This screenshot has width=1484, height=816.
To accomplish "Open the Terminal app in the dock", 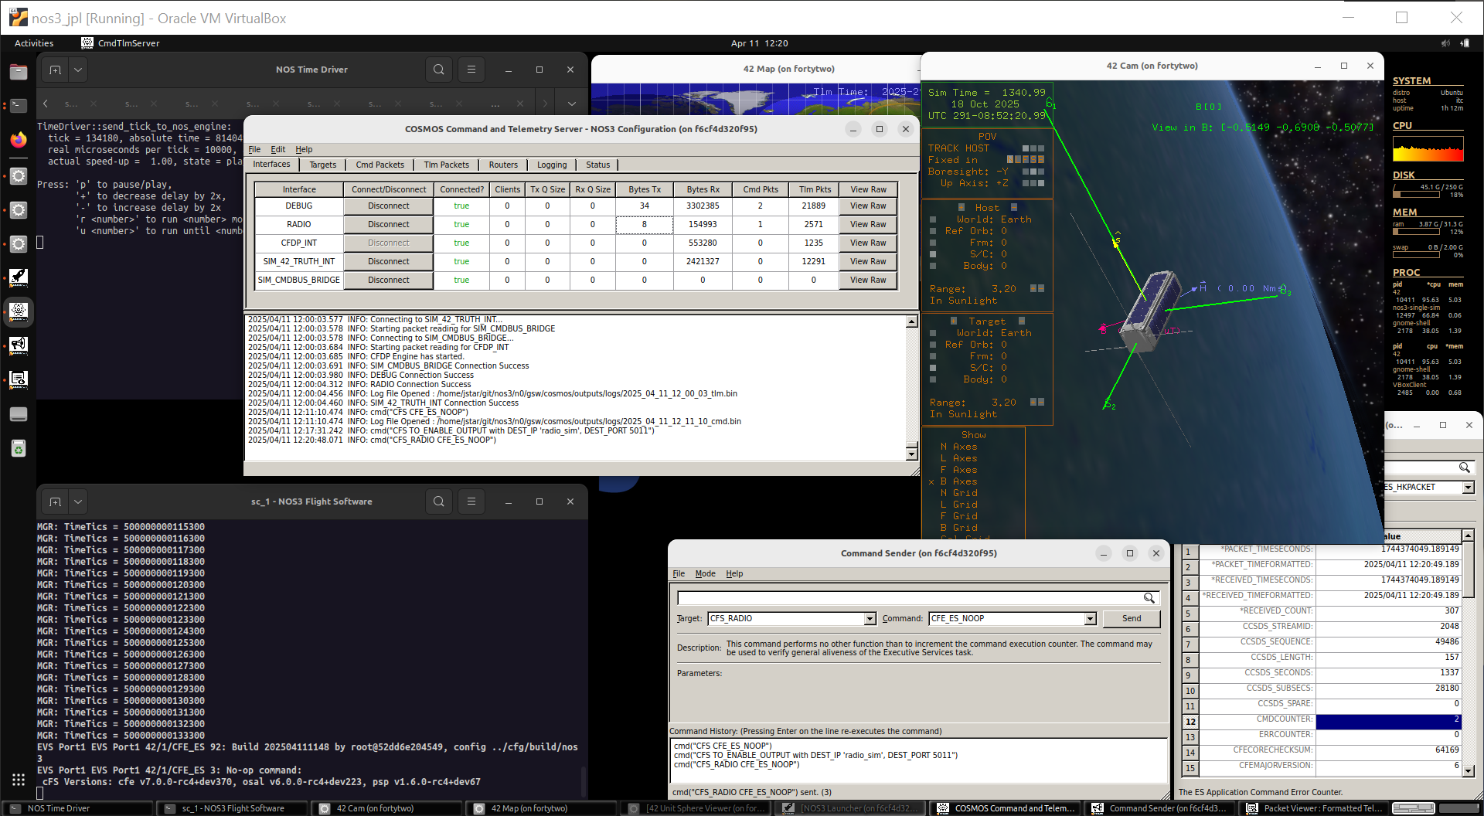I will click(19, 105).
